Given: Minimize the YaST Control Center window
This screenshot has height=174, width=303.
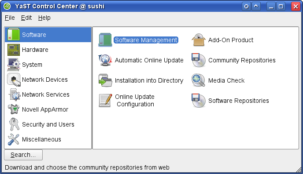Looking at the screenshot, I should tap(271, 6).
